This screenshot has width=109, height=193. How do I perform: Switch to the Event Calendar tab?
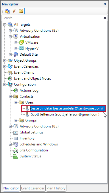(33, 188)
